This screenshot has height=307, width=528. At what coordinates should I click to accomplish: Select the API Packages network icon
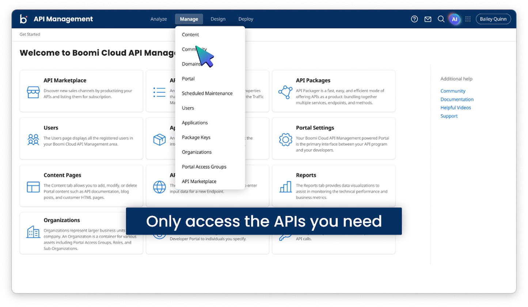coord(285,91)
